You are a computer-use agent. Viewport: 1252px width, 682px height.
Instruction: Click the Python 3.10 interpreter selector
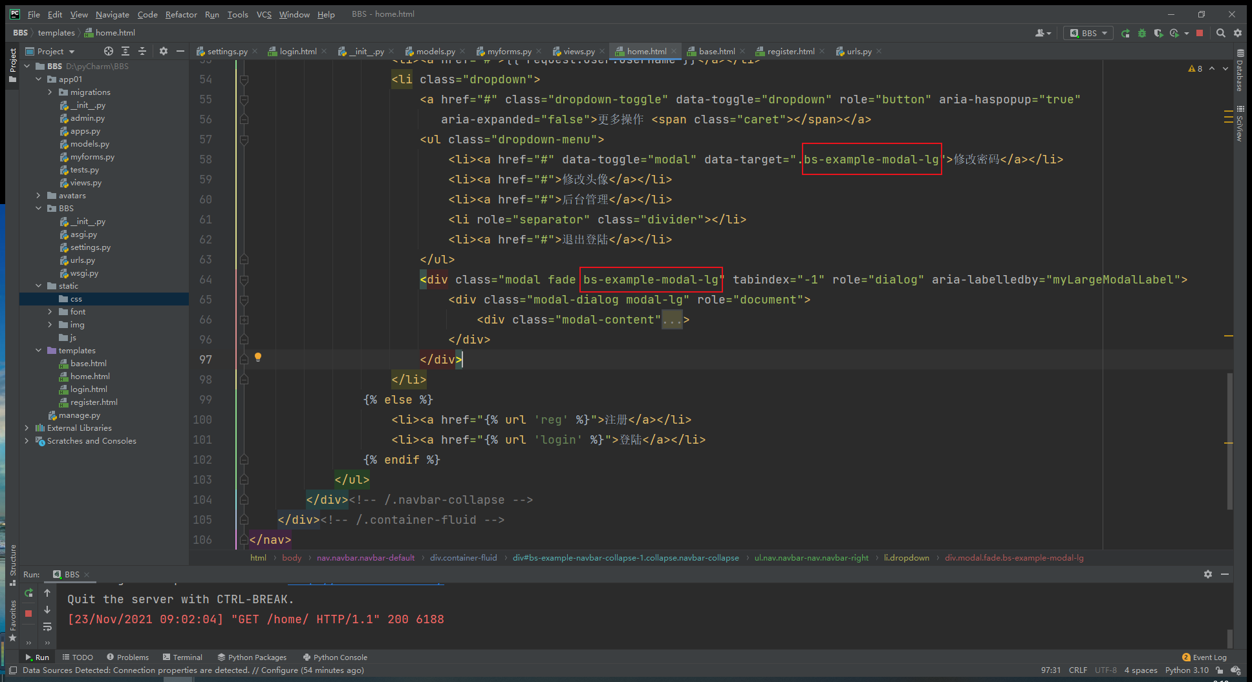(1187, 670)
